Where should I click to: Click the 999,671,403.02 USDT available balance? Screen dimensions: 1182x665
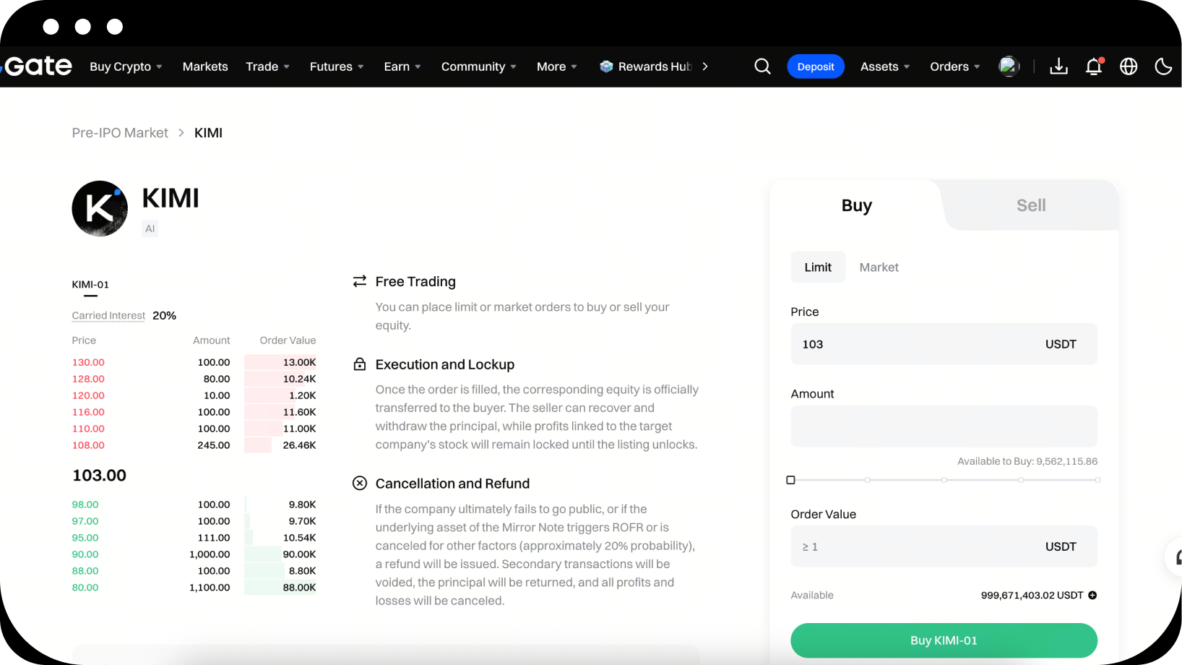(1032, 596)
